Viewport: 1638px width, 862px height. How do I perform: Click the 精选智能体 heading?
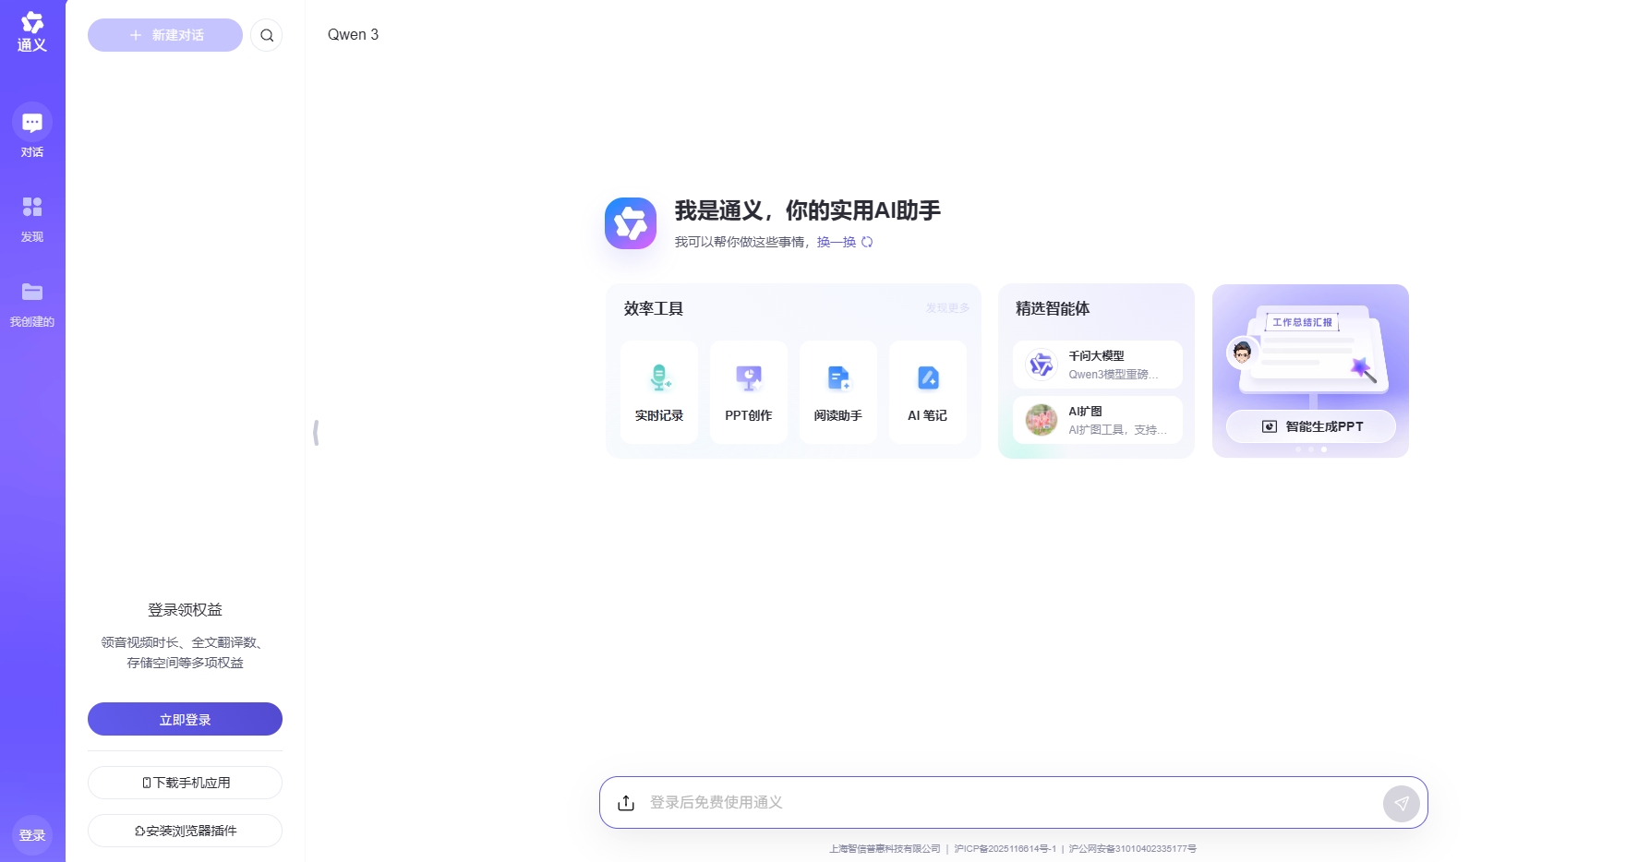[x=1053, y=308]
